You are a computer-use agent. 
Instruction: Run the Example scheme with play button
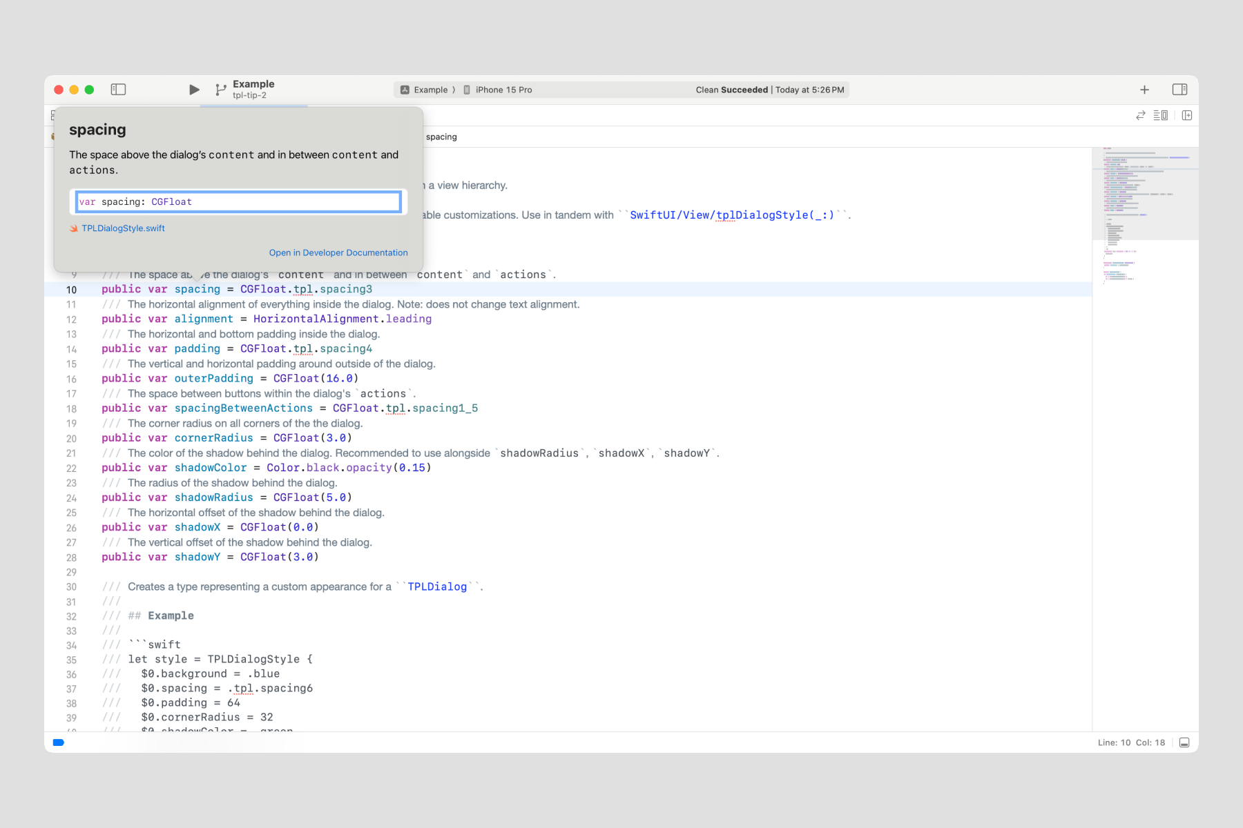pyautogui.click(x=194, y=90)
